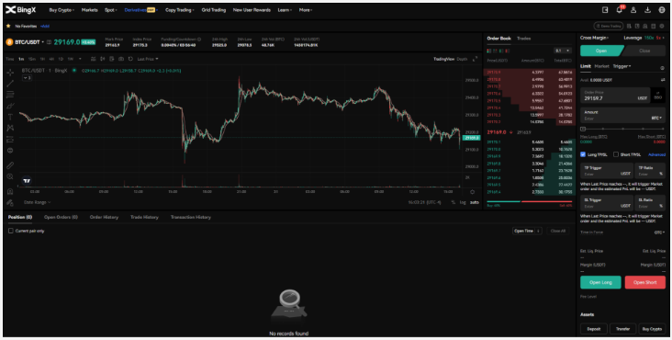The width and height of the screenshot is (672, 340).
Task: Select the text annotation tool
Action: click(x=10, y=117)
